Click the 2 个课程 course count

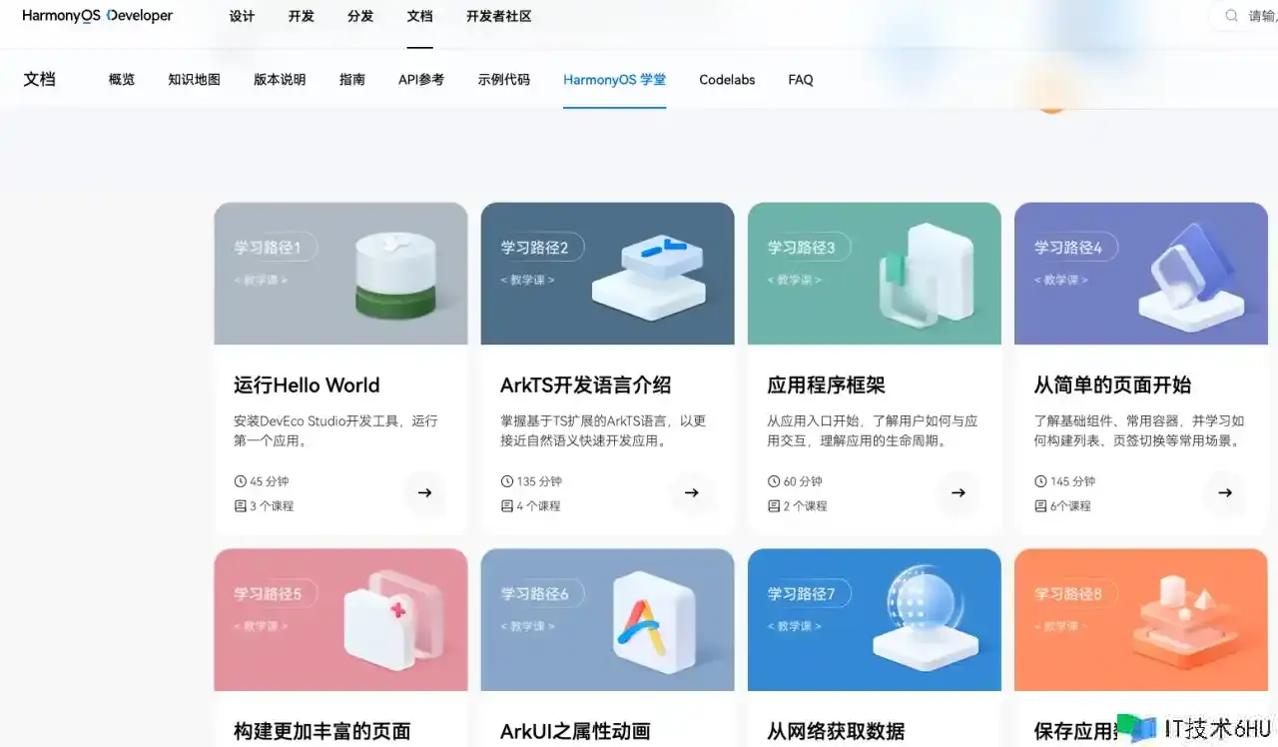[805, 506]
